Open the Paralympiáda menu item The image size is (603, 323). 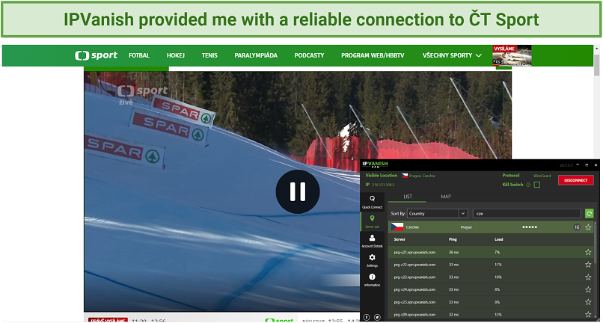point(256,55)
